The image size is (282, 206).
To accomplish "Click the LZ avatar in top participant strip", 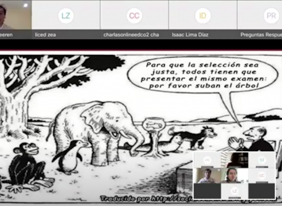I will (x=66, y=16).
